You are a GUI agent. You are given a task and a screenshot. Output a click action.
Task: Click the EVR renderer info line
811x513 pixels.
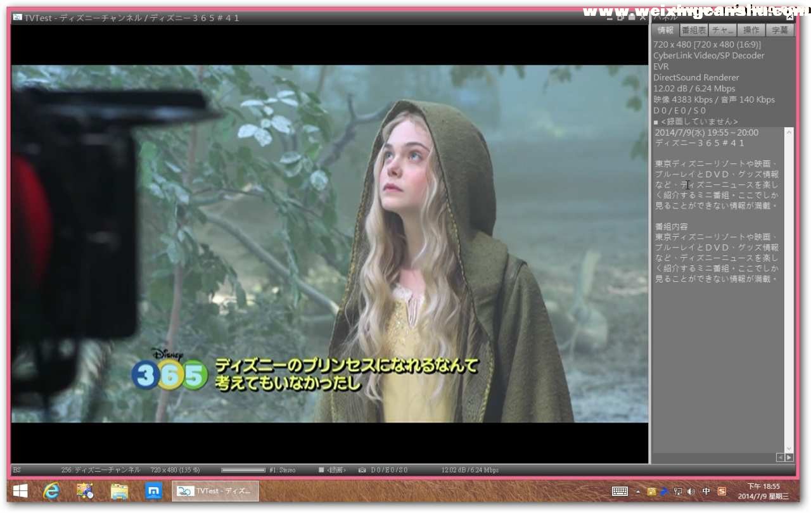click(661, 66)
